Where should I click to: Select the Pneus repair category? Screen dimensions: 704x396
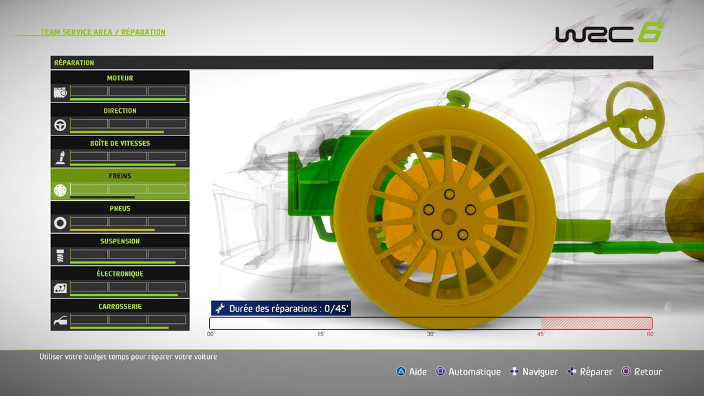pyautogui.click(x=120, y=217)
